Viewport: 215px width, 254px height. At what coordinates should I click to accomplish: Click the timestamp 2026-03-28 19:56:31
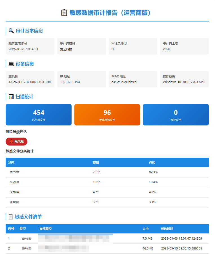coord(23,49)
